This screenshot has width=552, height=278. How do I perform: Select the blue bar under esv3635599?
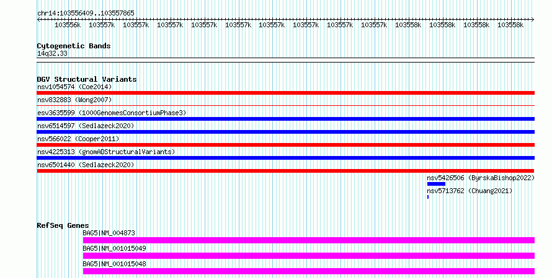point(285,119)
